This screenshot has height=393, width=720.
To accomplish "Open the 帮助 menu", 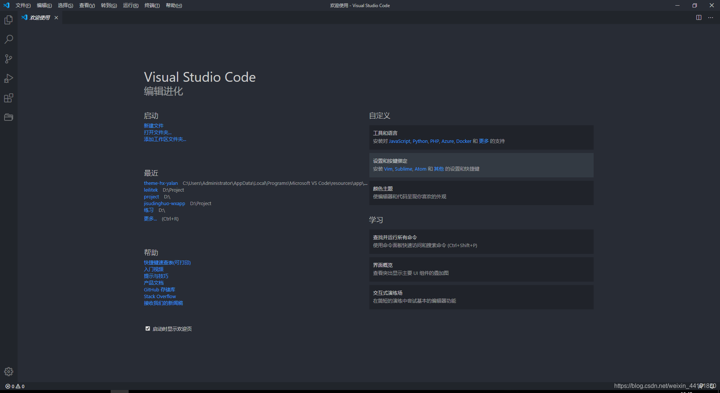I will (x=173, y=5).
